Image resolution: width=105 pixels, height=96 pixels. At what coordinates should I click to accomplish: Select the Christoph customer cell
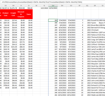[95, 30]
